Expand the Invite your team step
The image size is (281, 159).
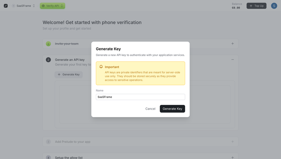pos(232,44)
